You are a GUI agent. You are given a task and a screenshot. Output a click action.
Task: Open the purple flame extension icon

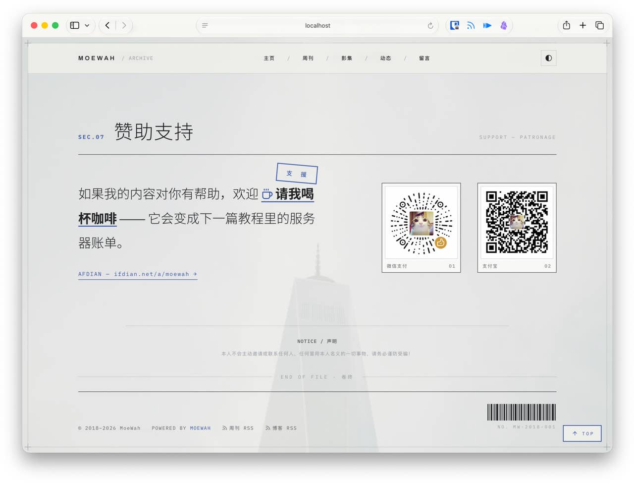504,25
